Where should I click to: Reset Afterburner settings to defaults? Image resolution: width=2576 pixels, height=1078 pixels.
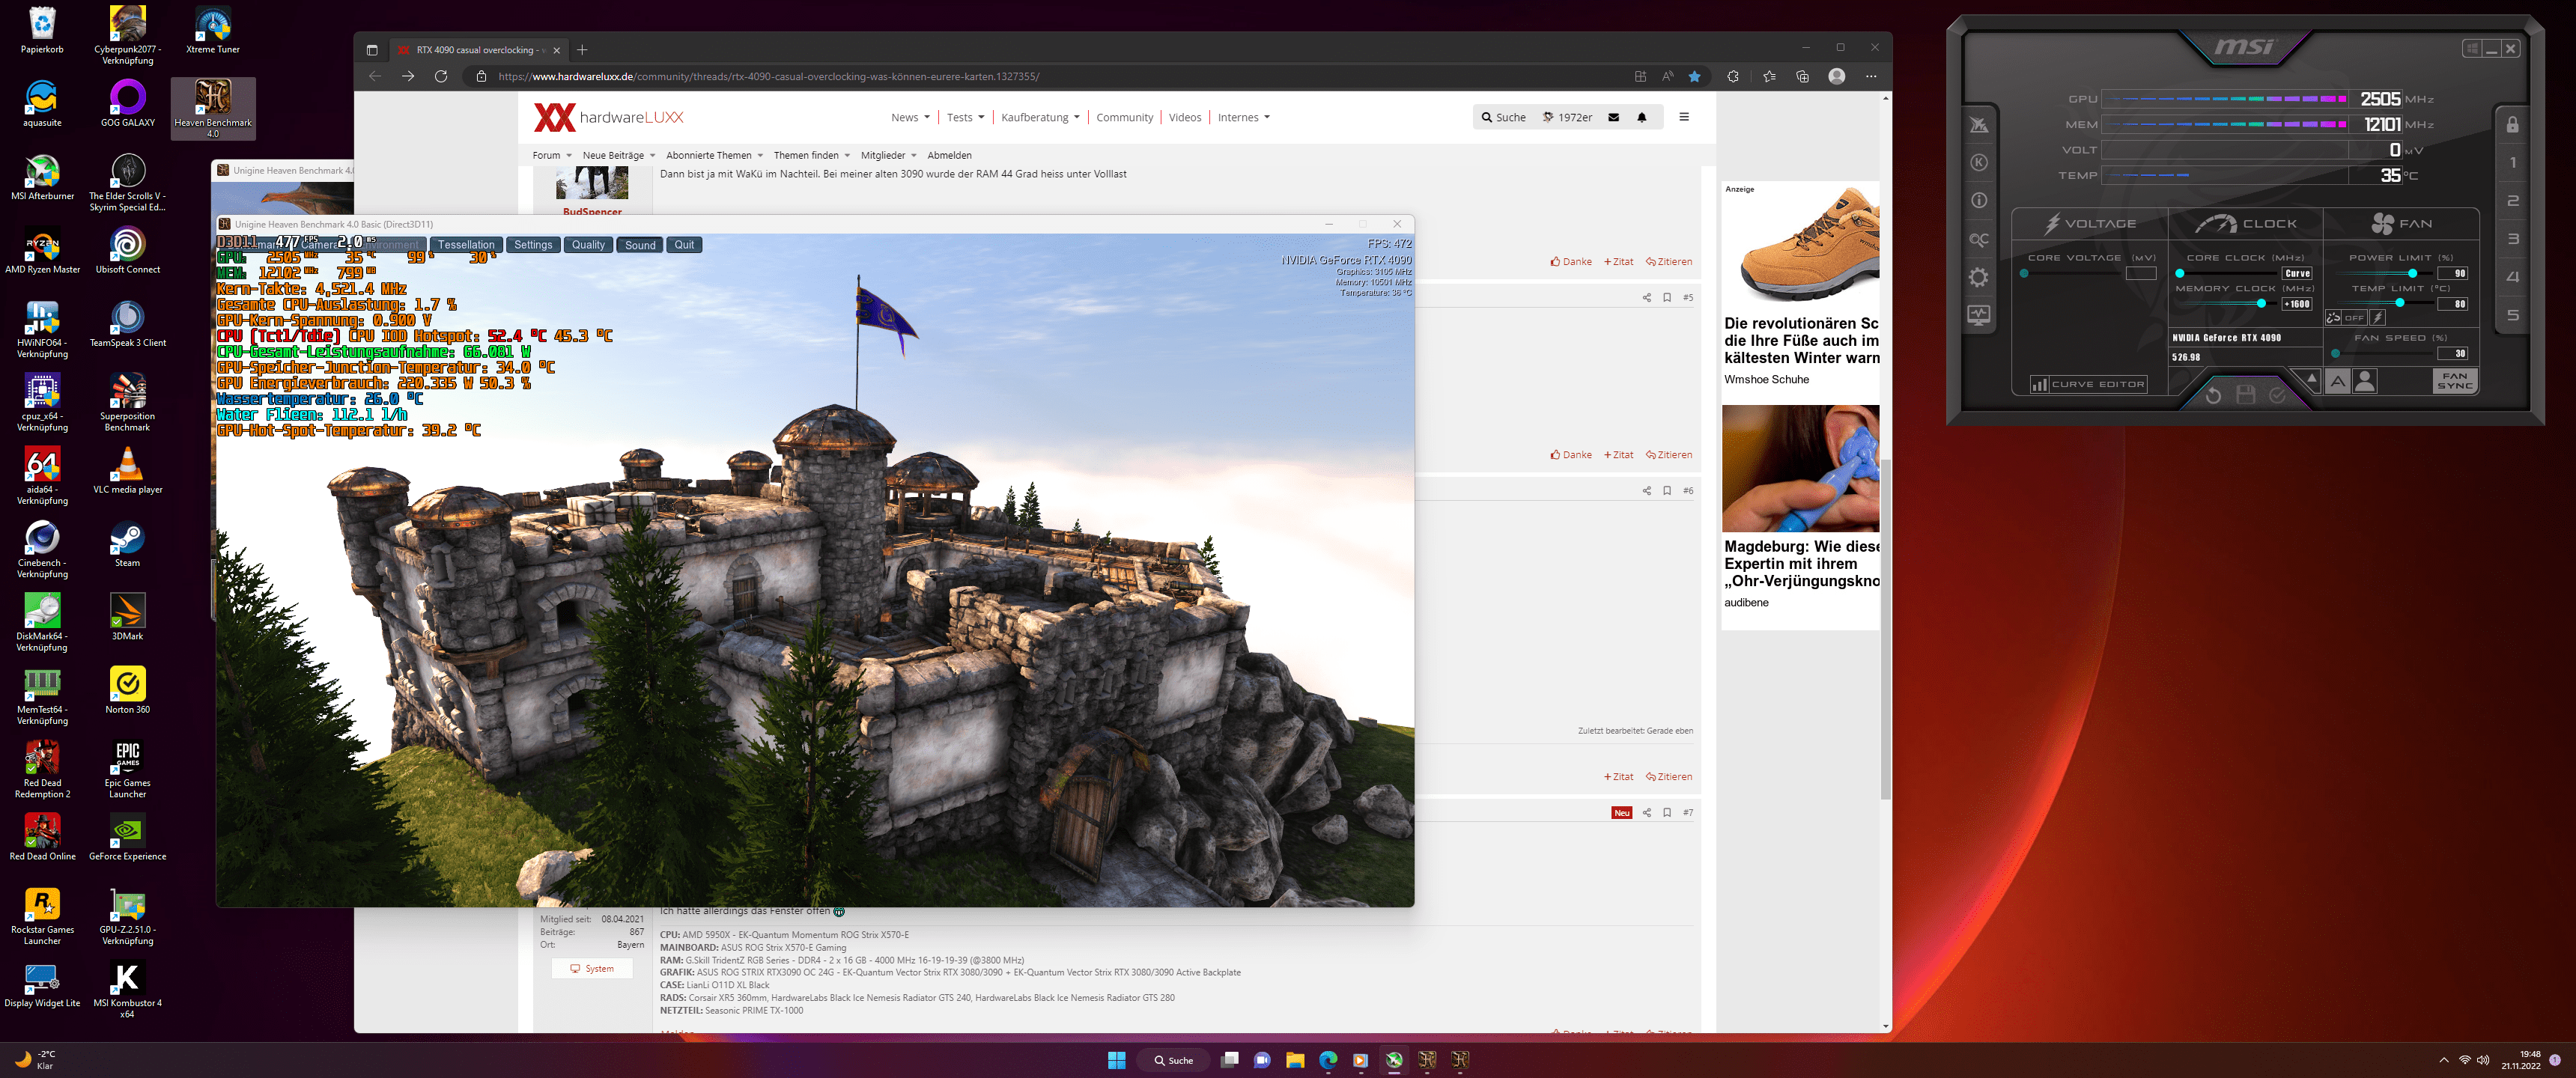click(2213, 395)
